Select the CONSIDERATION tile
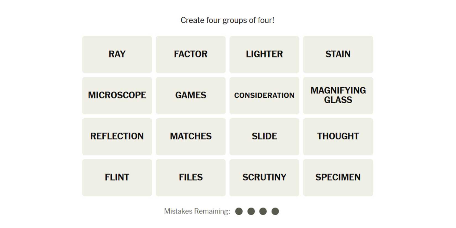Screen dimensions: 456x228 [x=264, y=95]
